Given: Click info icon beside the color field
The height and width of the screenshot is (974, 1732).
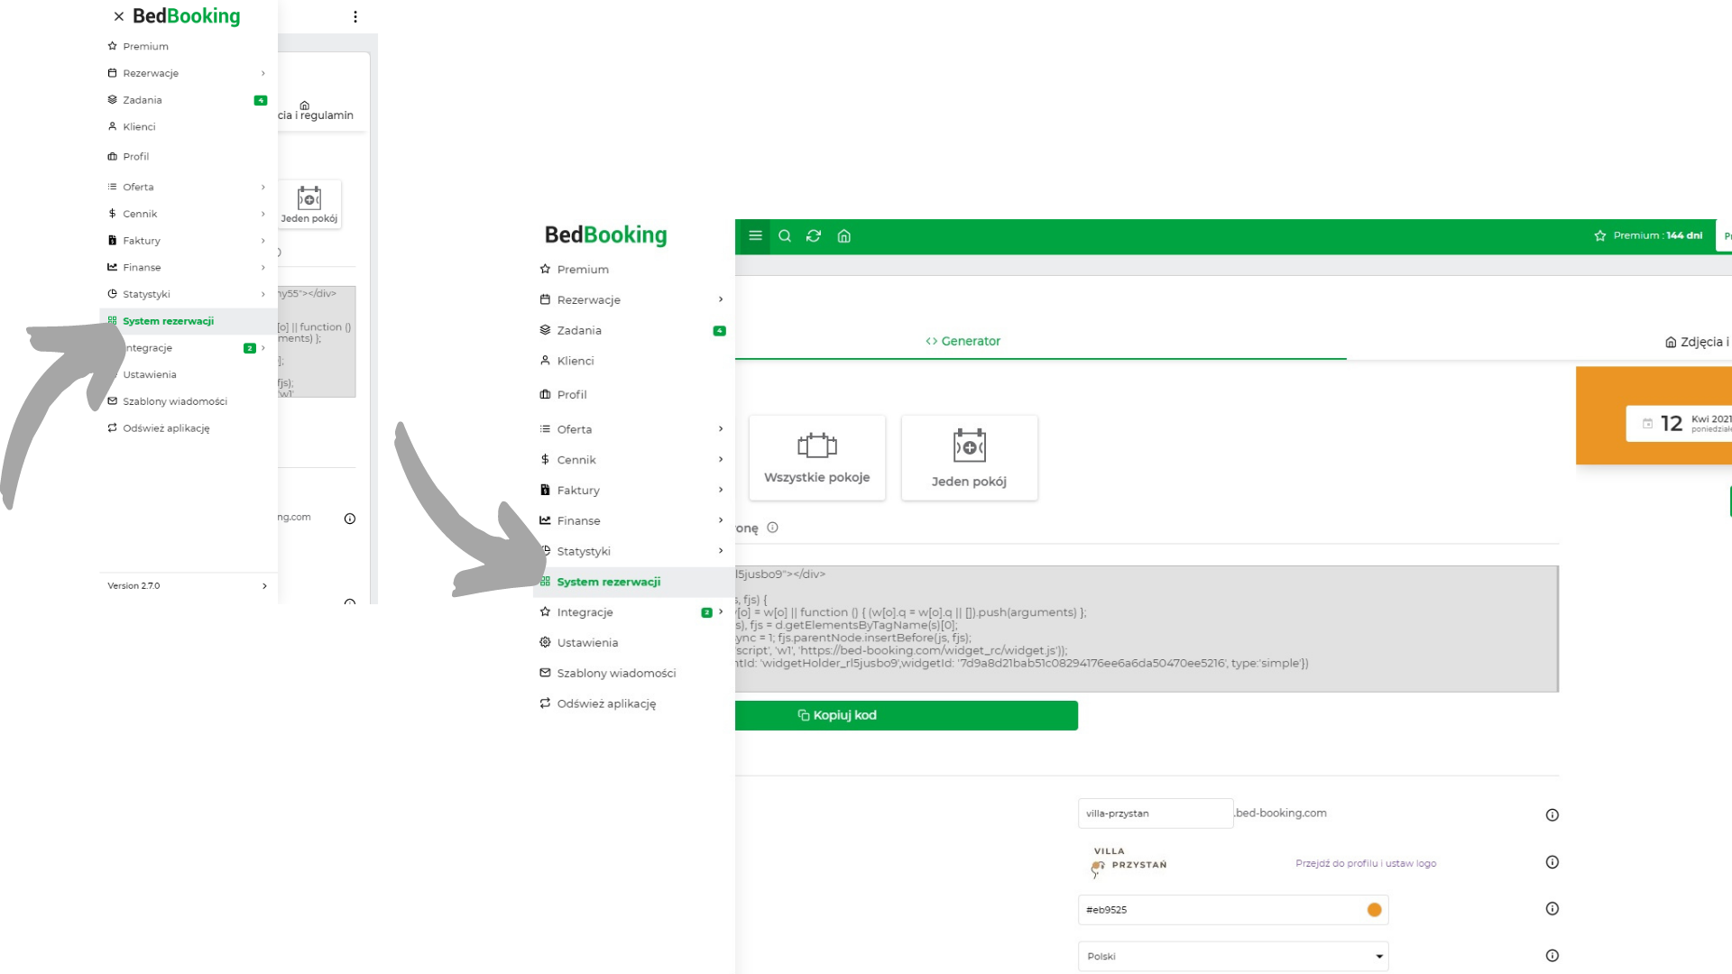Looking at the screenshot, I should pos(1552,909).
